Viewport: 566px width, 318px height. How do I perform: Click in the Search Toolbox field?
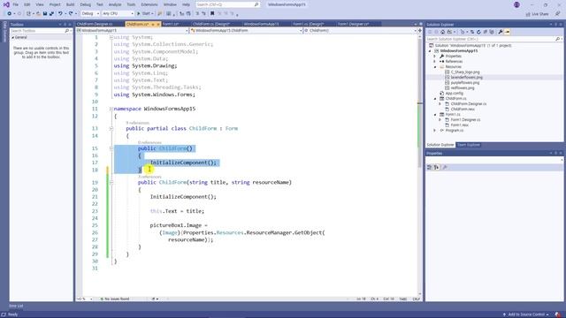tap(37, 31)
